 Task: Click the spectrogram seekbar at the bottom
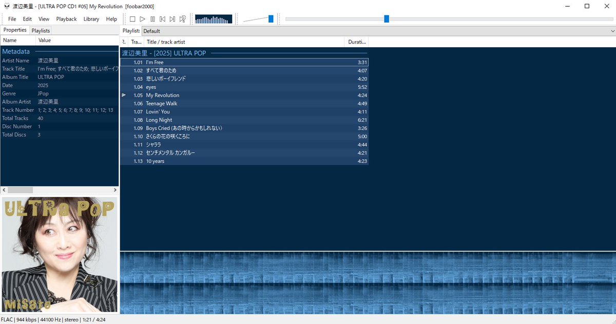click(368, 283)
